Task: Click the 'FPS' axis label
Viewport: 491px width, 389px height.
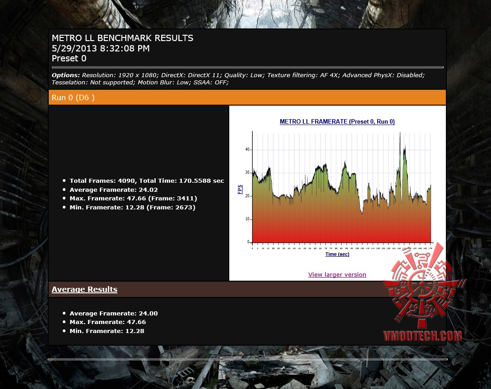Action: coord(240,190)
